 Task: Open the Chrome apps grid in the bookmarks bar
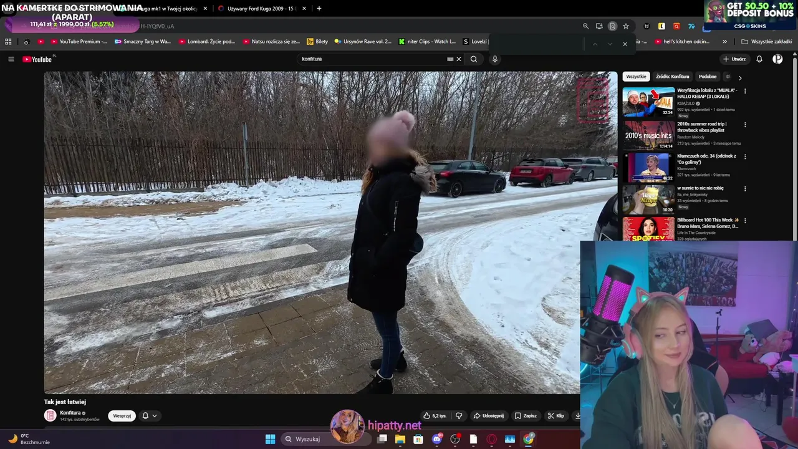[x=8, y=42]
